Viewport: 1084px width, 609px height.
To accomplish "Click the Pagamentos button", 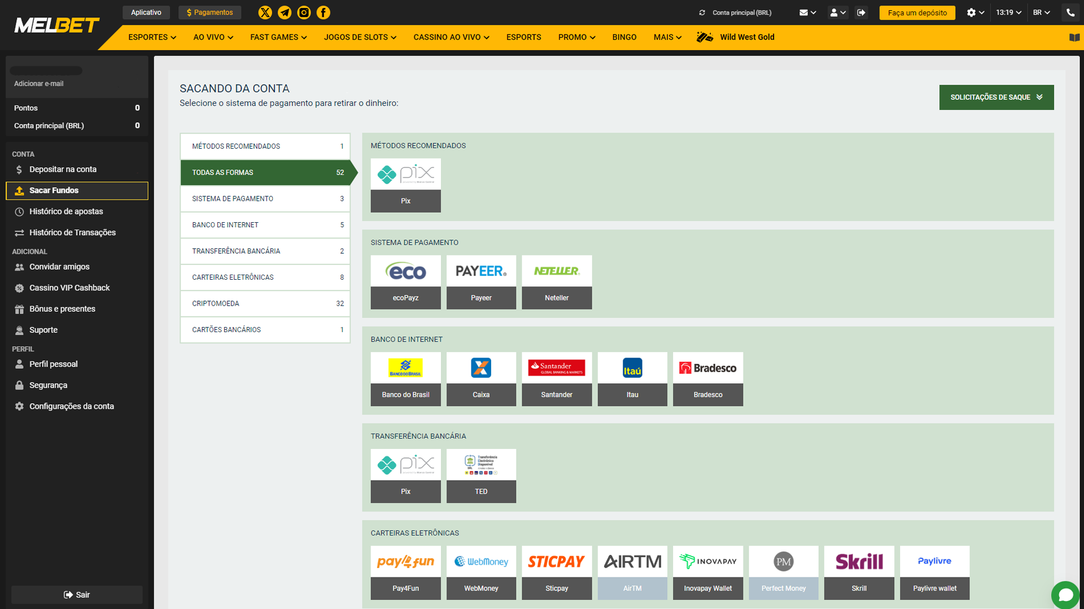I will [x=209, y=12].
